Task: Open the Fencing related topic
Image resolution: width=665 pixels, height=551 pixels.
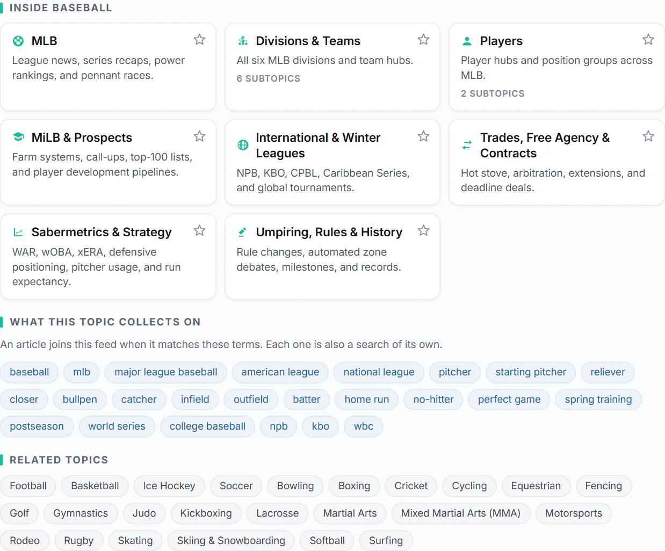Action: click(x=604, y=486)
